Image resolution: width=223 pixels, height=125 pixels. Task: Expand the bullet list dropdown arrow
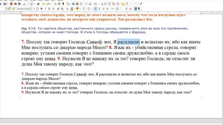86,9
